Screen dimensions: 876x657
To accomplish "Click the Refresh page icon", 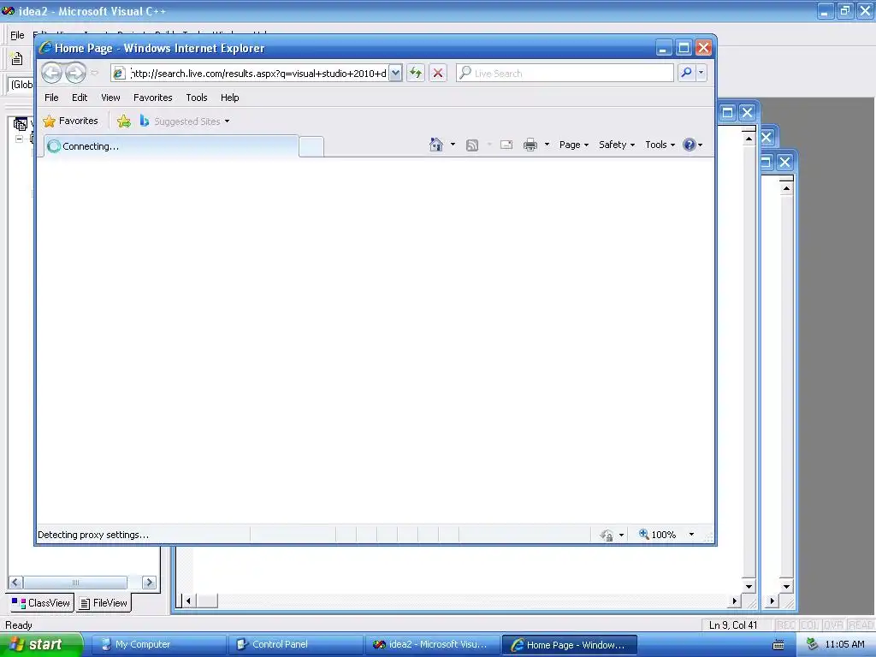I will (416, 74).
